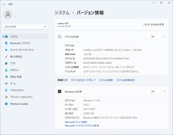Select ゲーム in the sidebar
The height and width of the screenshot is (135, 173).
point(25,84)
